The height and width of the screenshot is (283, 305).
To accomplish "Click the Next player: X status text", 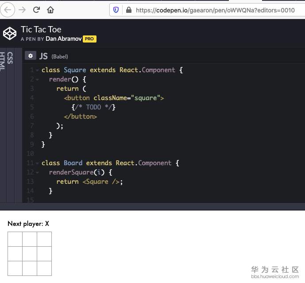I will [28, 224].
